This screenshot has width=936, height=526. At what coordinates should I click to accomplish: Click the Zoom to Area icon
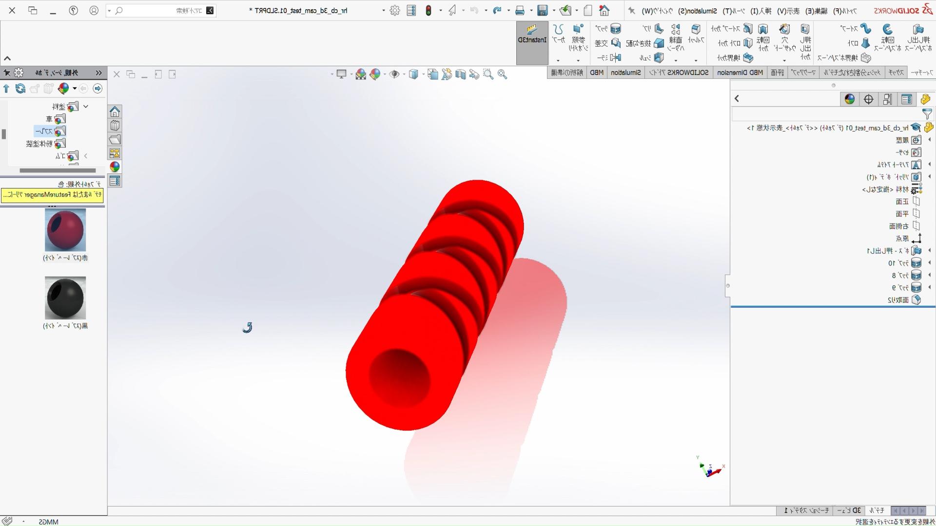point(488,74)
